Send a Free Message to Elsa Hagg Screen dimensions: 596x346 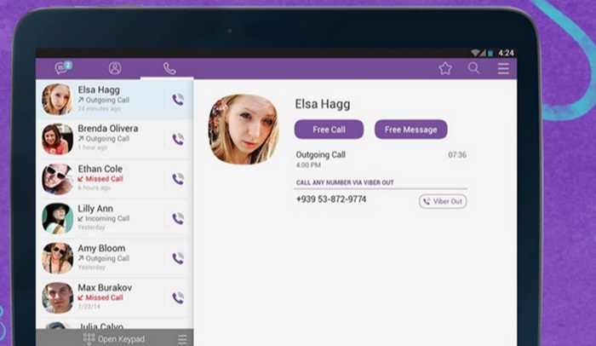coord(411,130)
